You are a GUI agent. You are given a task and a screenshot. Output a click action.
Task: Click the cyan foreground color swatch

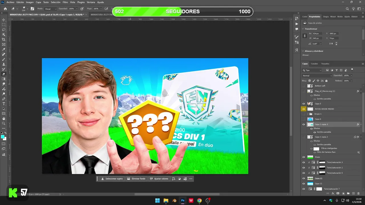(x=3, y=137)
